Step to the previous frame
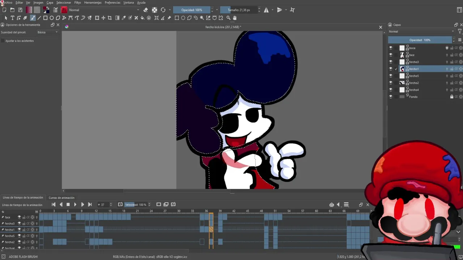This screenshot has height=260, width=463. coord(61,205)
